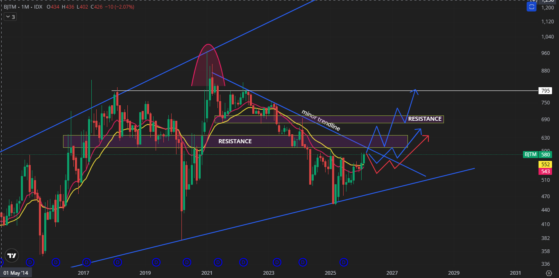
Task: Click dividend marker nearest the 2019 label
Action: pos(156,262)
